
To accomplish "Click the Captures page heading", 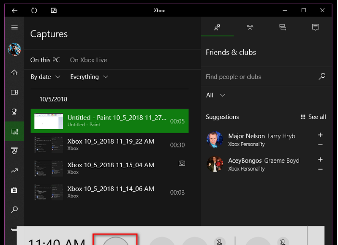I will 49,34.
